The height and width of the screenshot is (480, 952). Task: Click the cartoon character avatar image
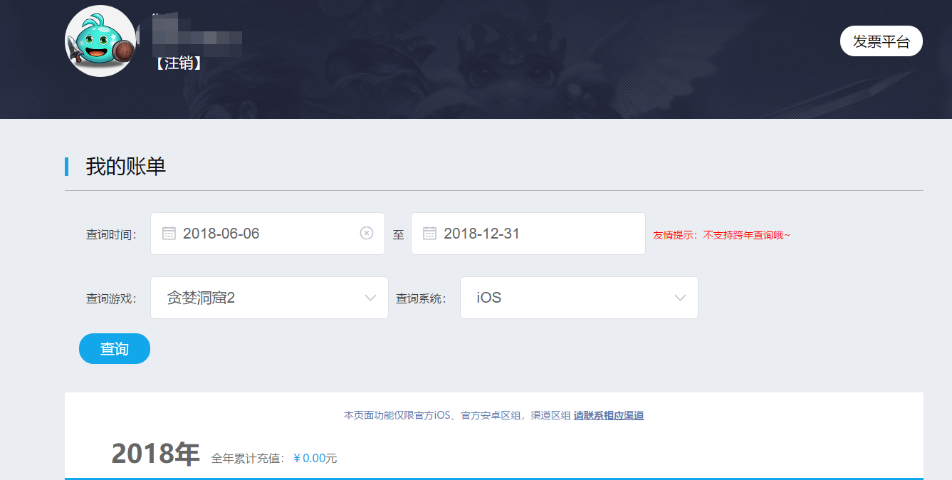click(x=100, y=41)
